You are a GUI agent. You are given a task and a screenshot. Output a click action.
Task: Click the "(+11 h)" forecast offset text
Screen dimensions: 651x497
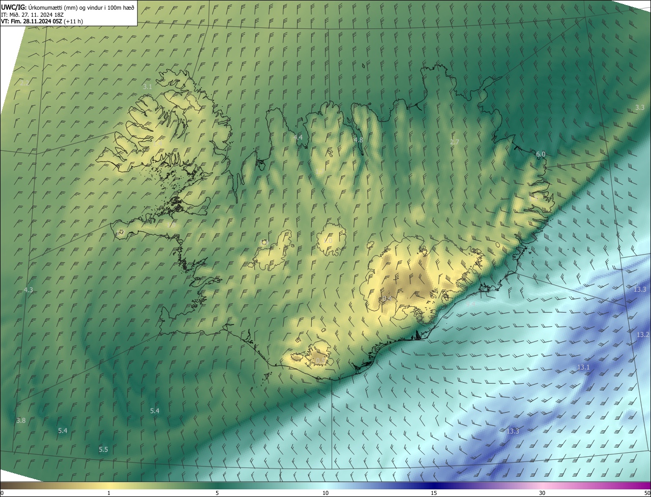pos(74,21)
